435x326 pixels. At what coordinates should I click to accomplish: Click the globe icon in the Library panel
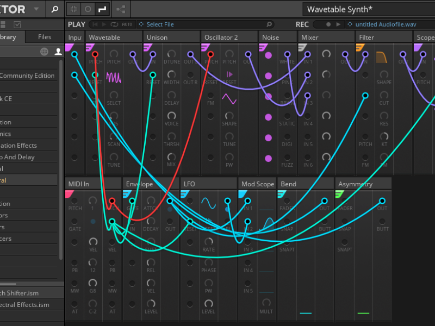tap(44, 52)
